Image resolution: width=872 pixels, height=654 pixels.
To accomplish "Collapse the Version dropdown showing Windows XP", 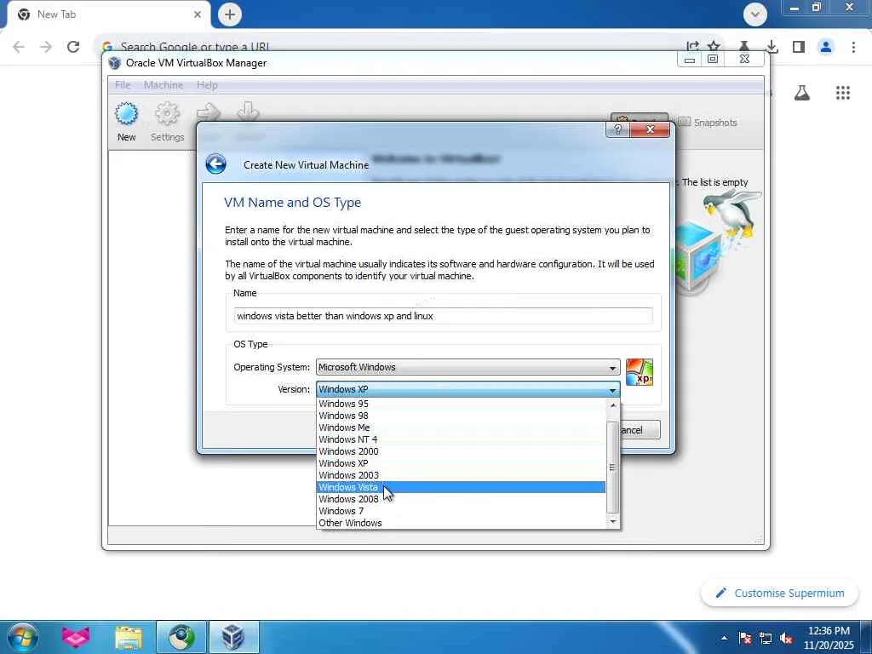I will pyautogui.click(x=468, y=389).
